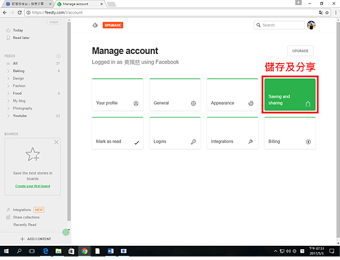
Task: Expand the My blog feed category
Action: (x=8, y=101)
